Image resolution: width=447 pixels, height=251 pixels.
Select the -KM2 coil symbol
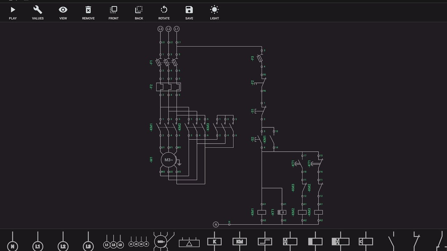pos(302,212)
